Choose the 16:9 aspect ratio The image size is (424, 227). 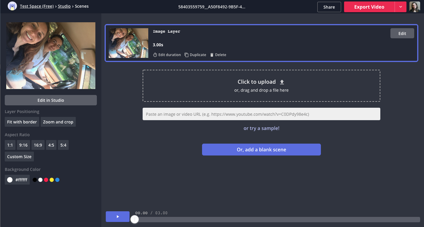pos(38,145)
